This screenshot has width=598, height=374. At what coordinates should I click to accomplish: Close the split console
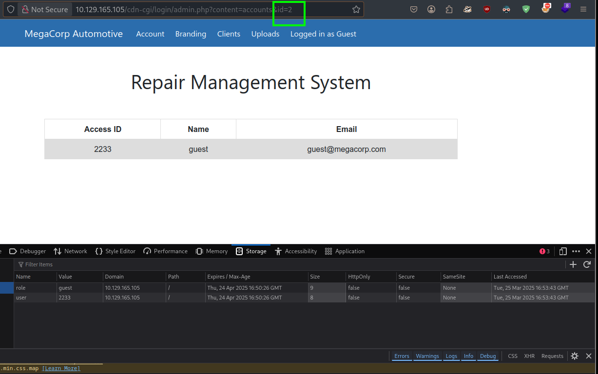[589, 356]
